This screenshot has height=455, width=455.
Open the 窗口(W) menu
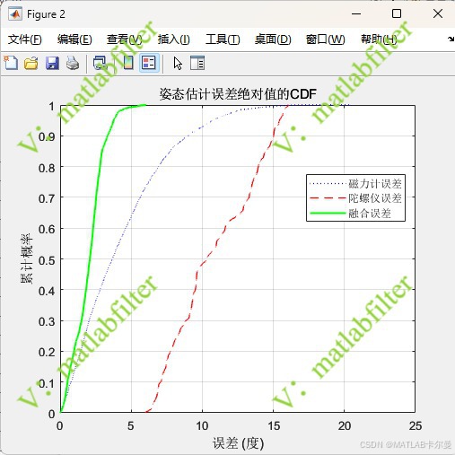point(326,39)
